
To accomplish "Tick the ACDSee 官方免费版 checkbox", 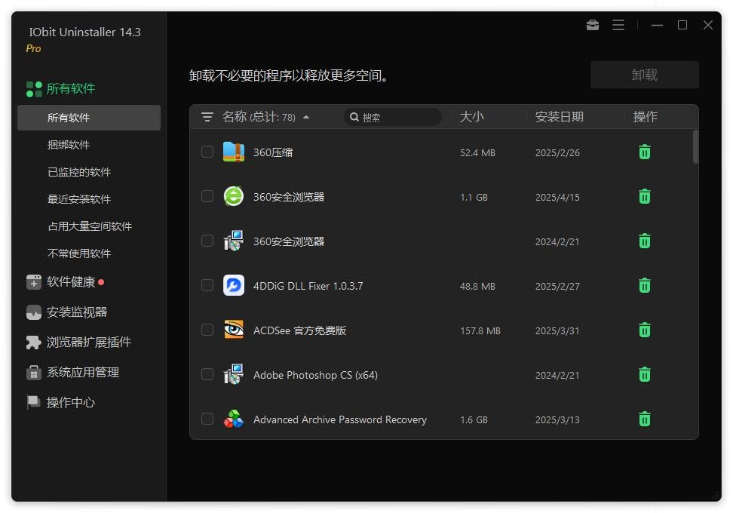I will 207,329.
